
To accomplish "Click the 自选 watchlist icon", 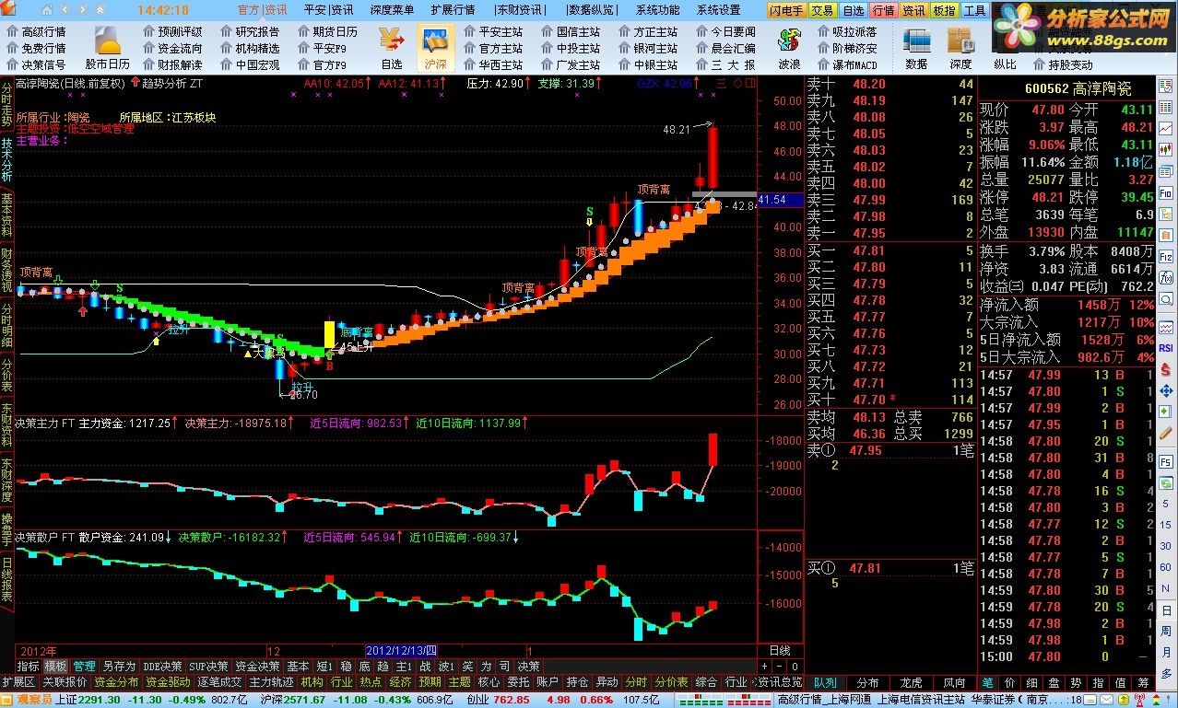I will 391,48.
